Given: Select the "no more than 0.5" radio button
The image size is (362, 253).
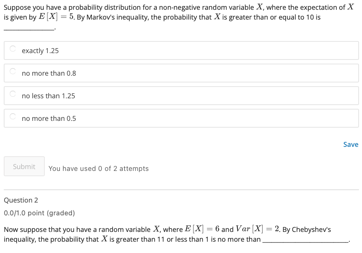Looking at the screenshot, I should [12, 117].
